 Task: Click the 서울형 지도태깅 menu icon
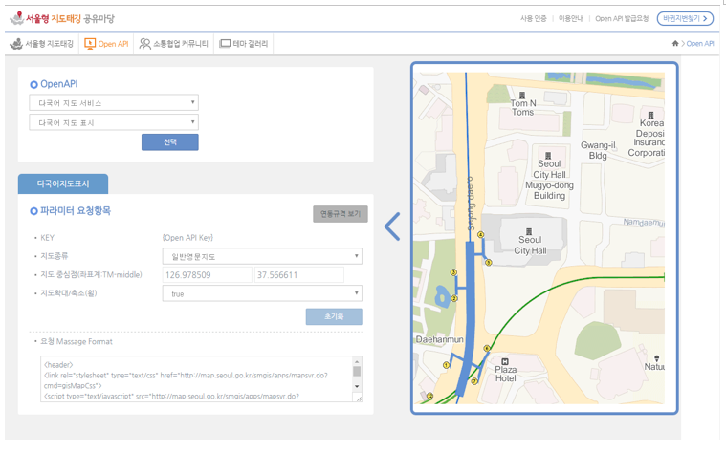[16, 44]
